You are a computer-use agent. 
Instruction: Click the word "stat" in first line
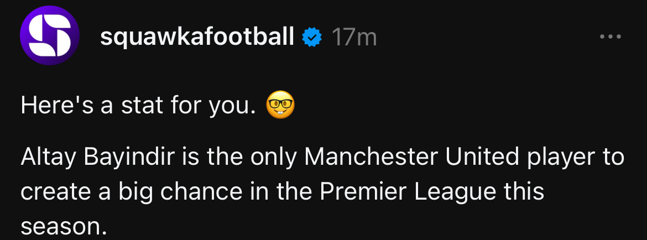point(144,106)
